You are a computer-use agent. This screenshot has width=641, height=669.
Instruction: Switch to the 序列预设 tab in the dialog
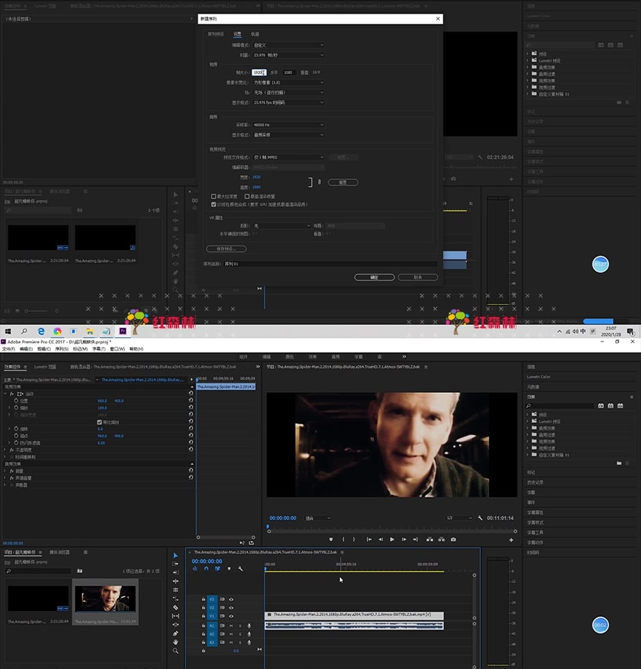click(x=215, y=34)
